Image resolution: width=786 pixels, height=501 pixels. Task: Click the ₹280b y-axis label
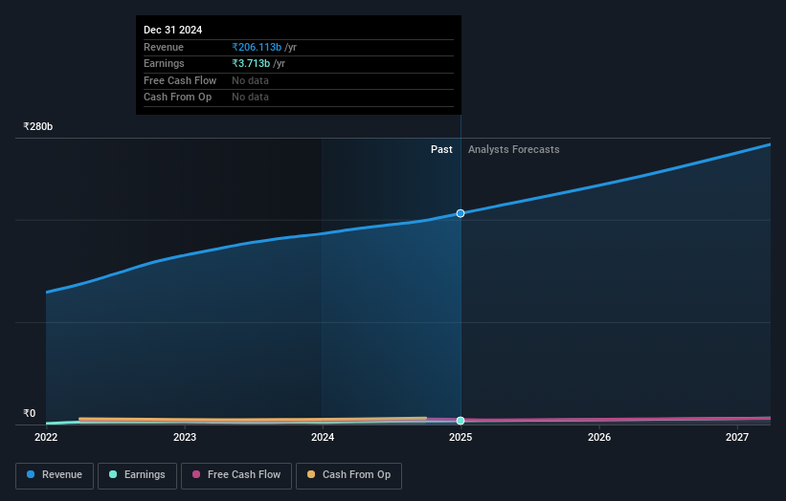[38, 126]
